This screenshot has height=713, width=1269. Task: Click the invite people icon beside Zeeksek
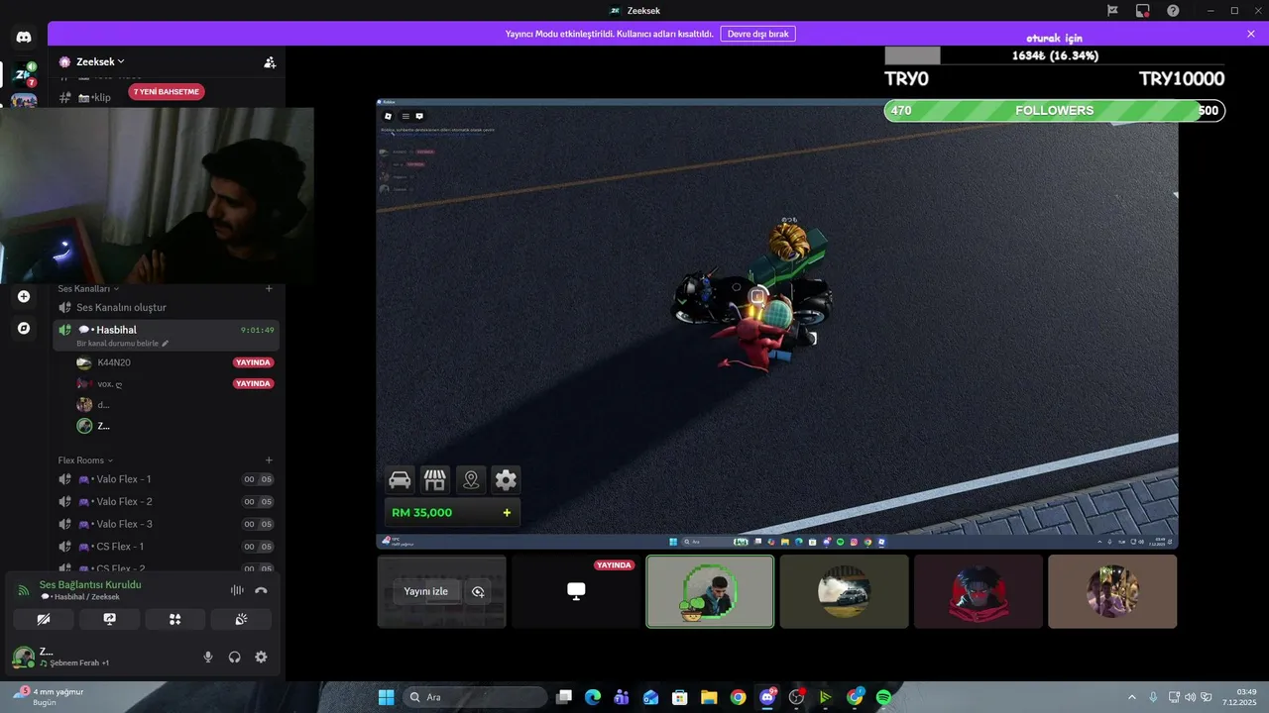[x=270, y=61]
